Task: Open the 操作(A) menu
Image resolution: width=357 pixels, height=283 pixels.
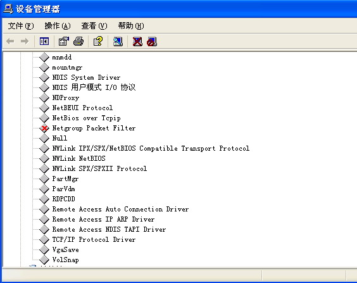Action: [58, 26]
